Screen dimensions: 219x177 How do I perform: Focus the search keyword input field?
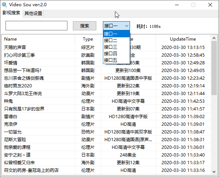[x=36, y=26]
